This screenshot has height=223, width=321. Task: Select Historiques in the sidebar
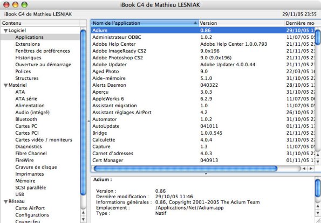tap(28, 58)
